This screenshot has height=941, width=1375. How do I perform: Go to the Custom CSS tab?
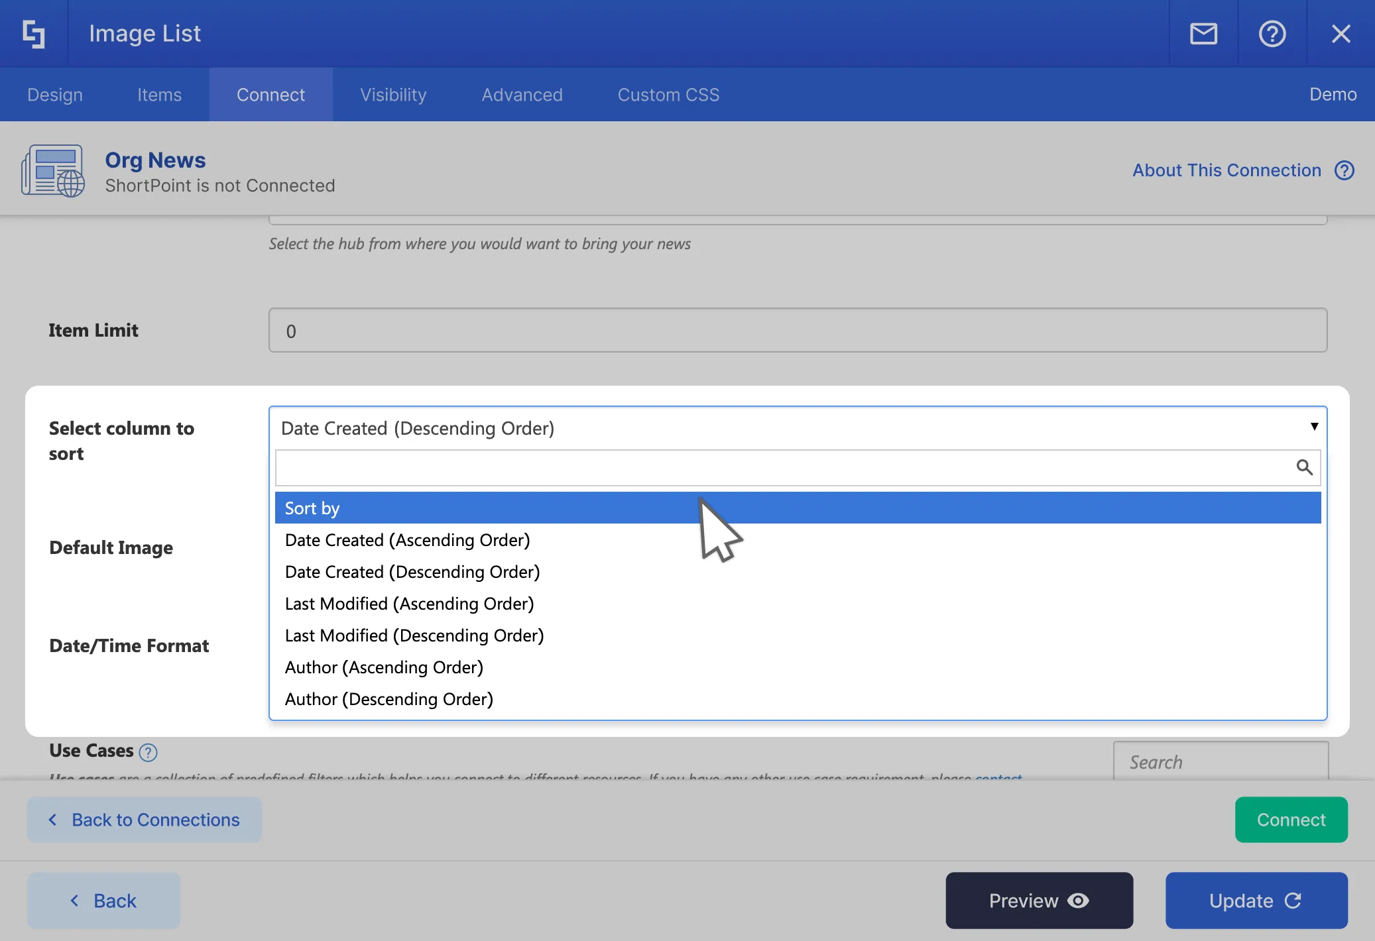click(x=668, y=95)
